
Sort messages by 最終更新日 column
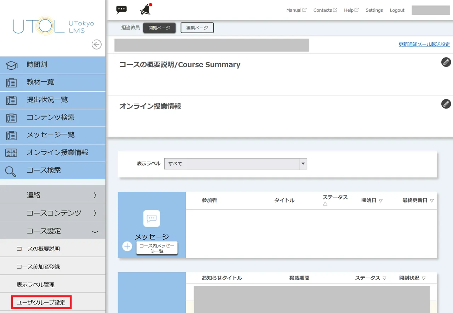coord(418,201)
